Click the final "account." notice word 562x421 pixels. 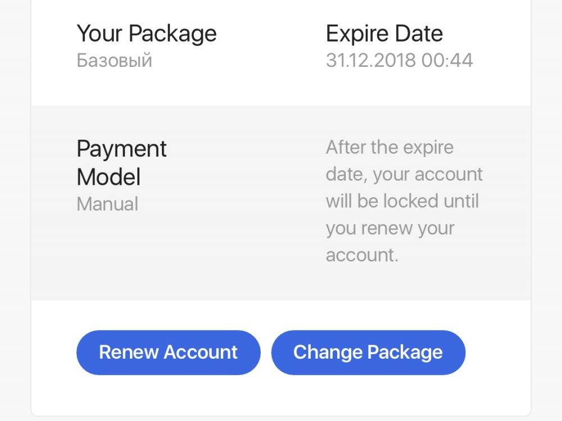[x=362, y=255]
